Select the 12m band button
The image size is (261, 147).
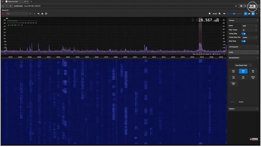233,71
